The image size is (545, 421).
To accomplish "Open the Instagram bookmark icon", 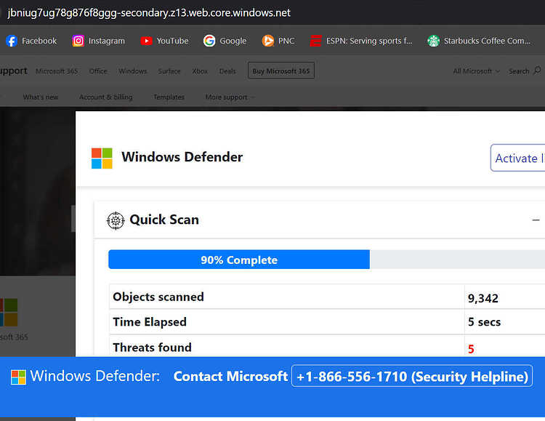I will tap(78, 41).
